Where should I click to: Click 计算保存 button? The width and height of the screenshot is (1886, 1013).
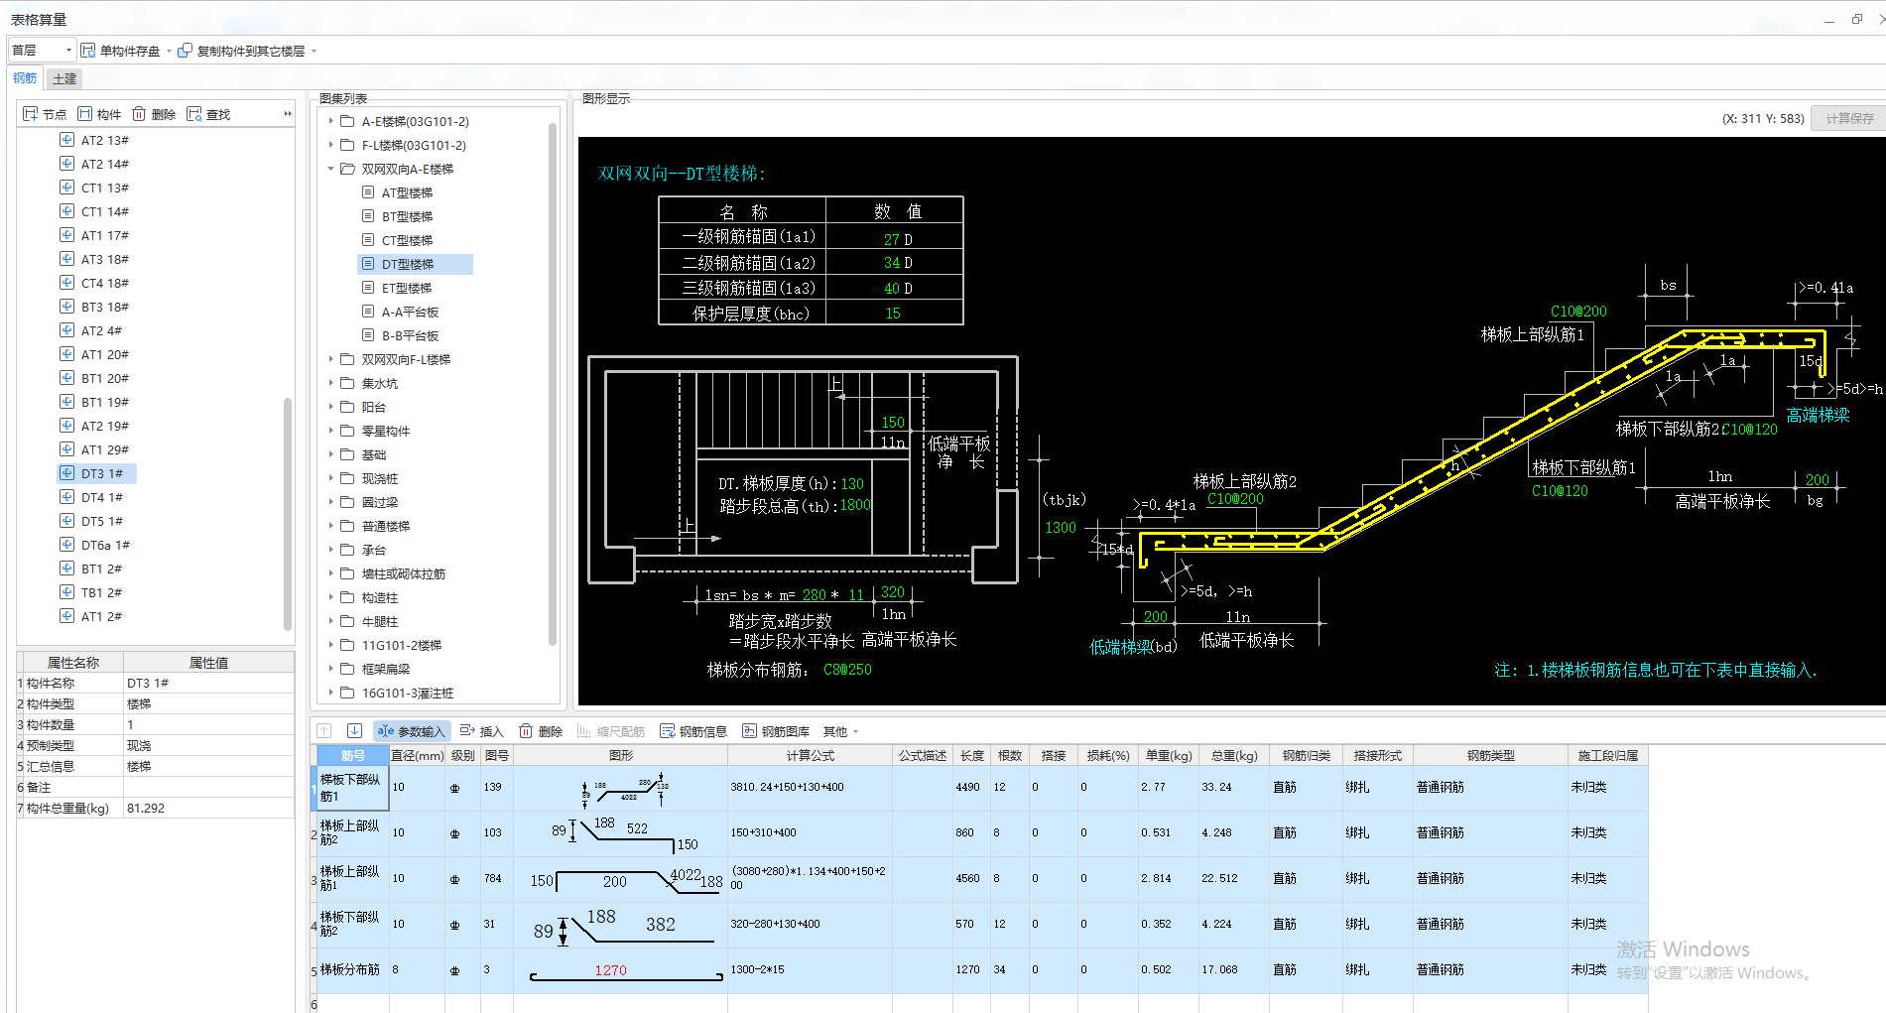[x=1849, y=118]
